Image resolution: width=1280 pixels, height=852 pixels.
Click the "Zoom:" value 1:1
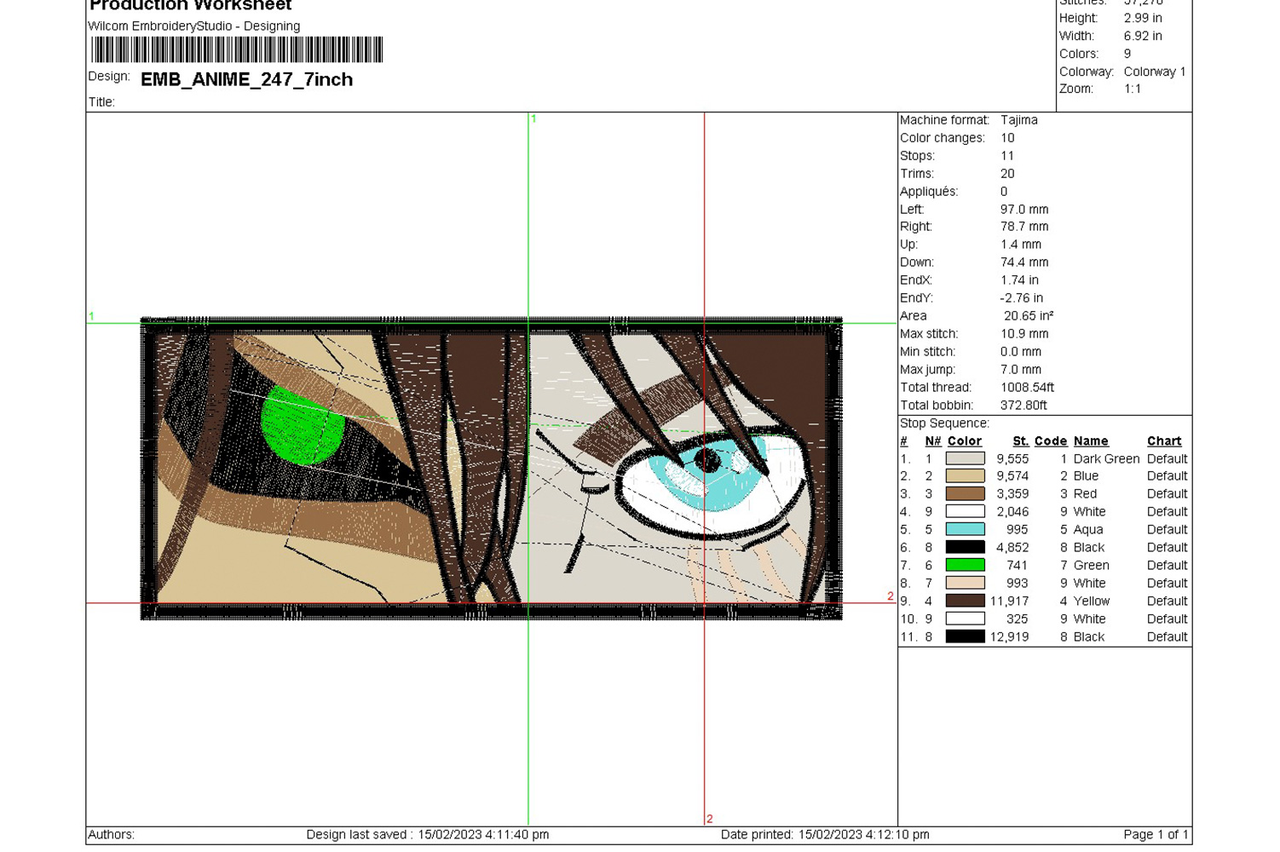click(1133, 89)
